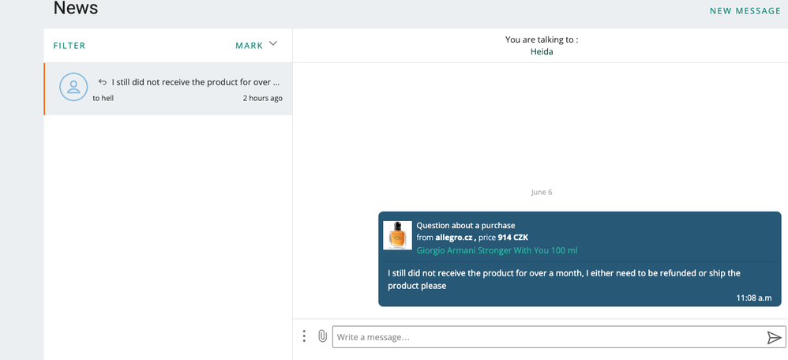Open Heida's profile link
This screenshot has height=360, width=788.
point(542,51)
